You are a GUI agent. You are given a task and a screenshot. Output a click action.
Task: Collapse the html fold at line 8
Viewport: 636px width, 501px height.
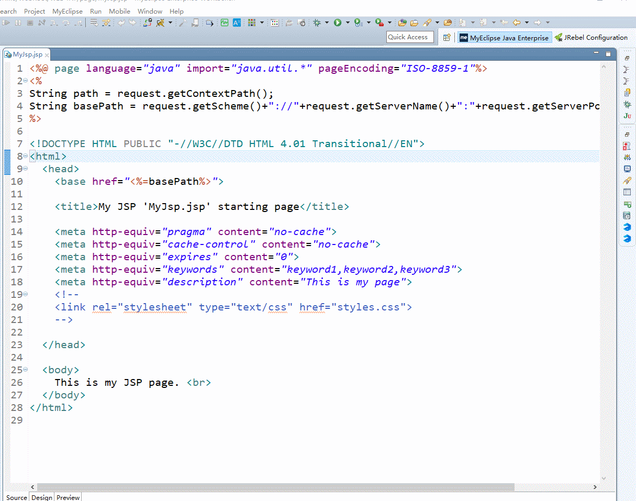coord(26,156)
